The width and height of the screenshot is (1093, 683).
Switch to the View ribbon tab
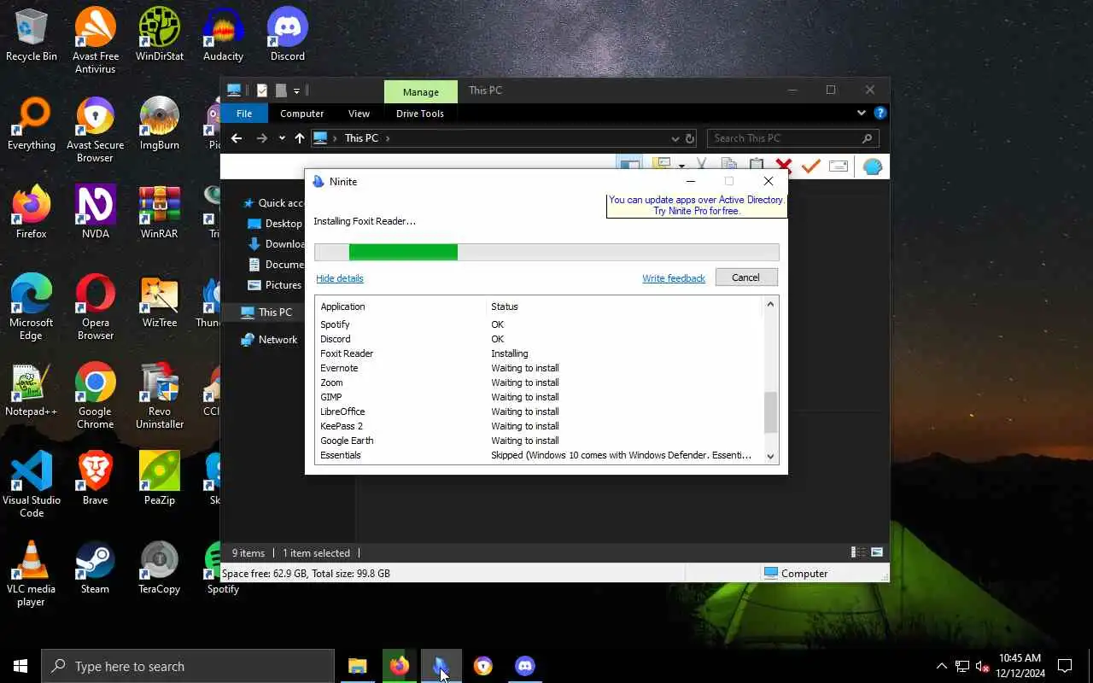point(359,114)
